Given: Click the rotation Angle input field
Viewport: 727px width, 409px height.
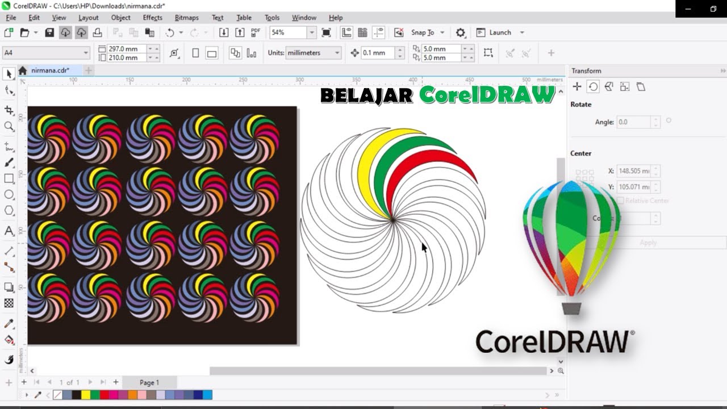Looking at the screenshot, I should pyautogui.click(x=634, y=122).
